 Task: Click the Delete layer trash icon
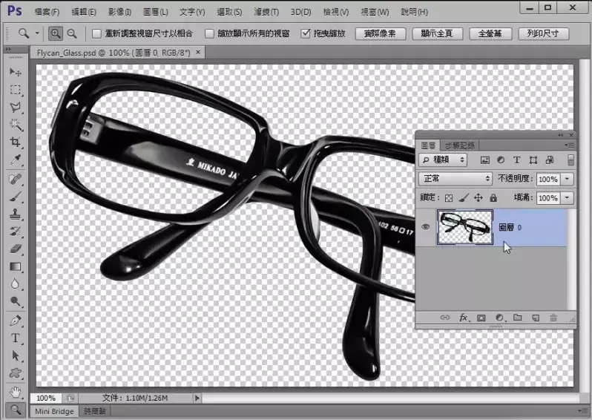pyautogui.click(x=553, y=318)
